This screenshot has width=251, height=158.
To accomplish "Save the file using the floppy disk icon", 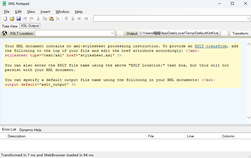I will (18, 19).
